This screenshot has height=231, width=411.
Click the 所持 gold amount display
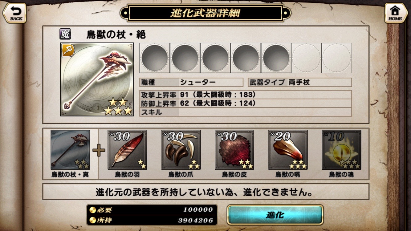coord(152,220)
